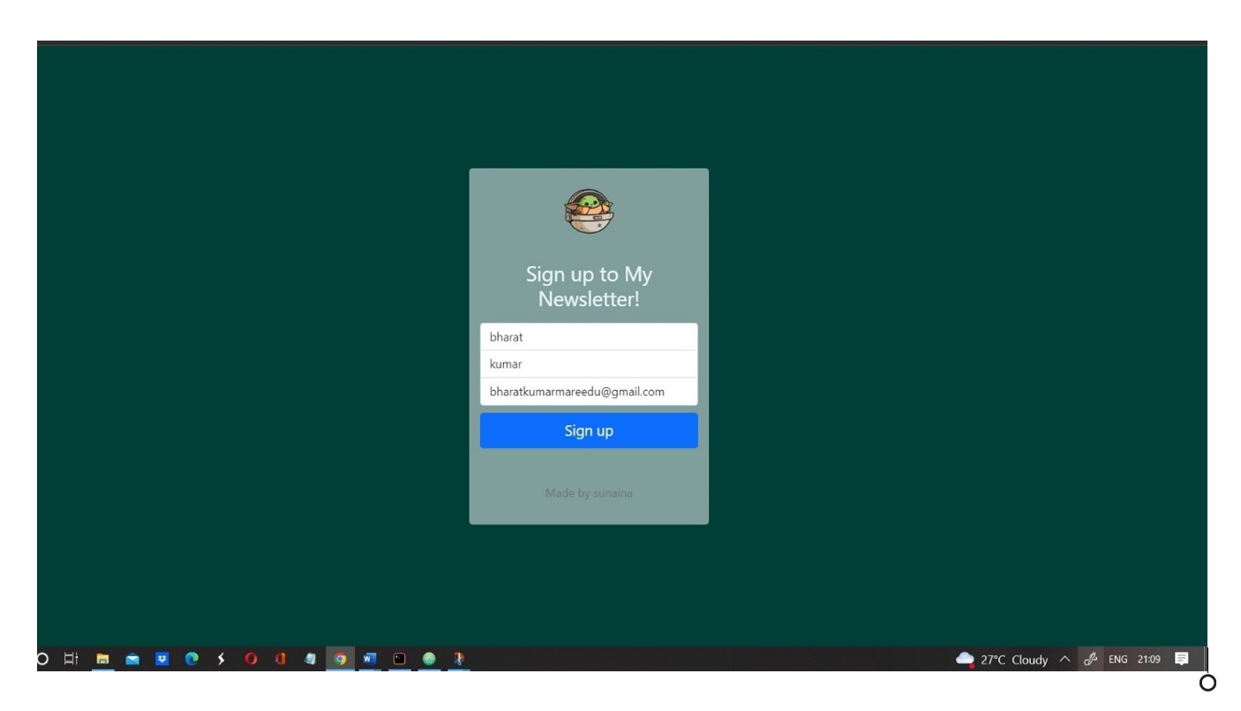Expand hidden system tray icons chevron
1241x711 pixels.
1064,659
